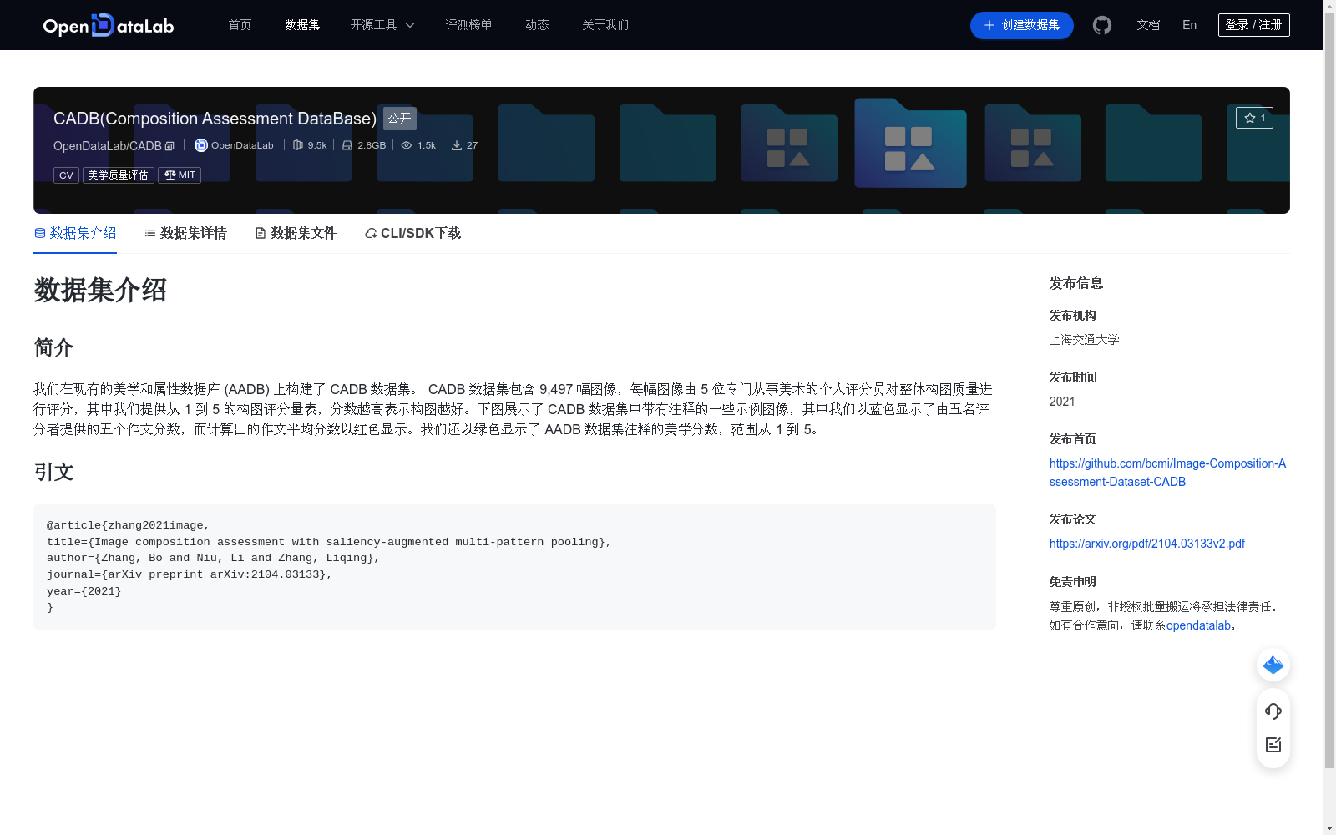Open 文档 link in header
This screenshot has width=1336, height=835.
coord(1148,25)
